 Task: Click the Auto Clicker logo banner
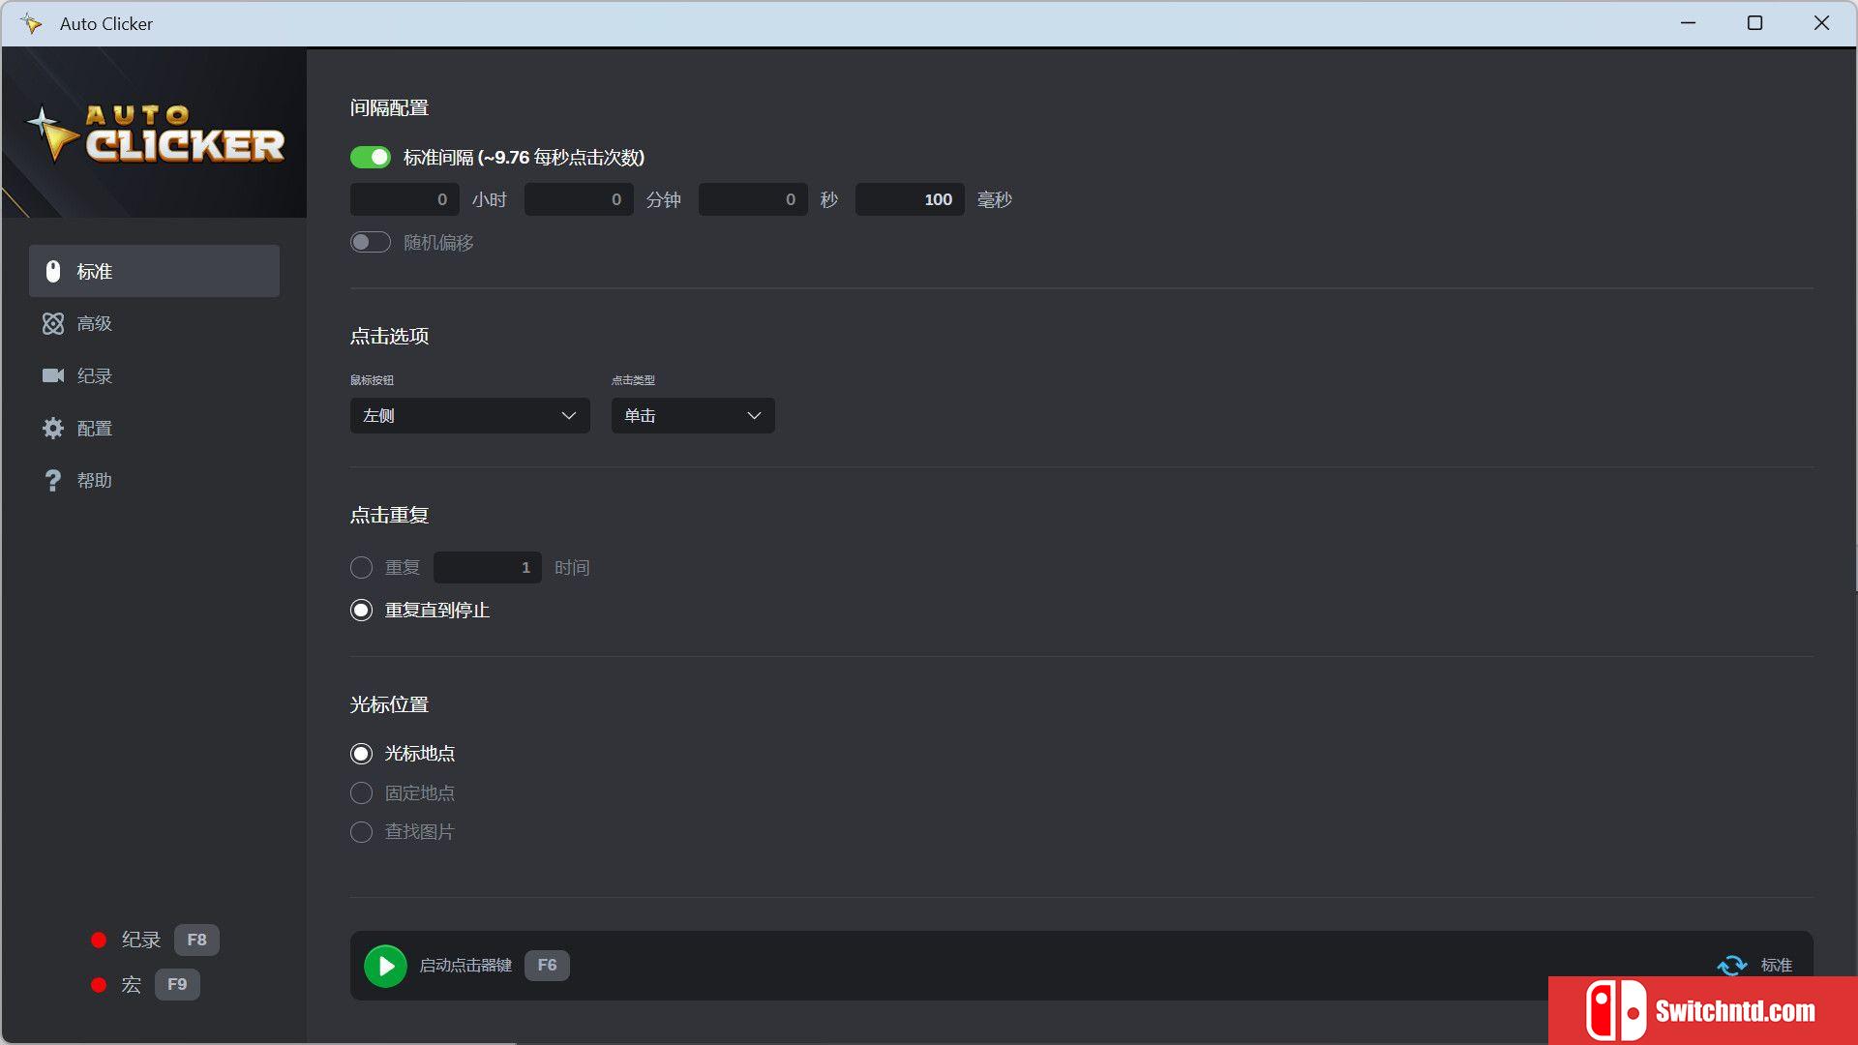155,134
